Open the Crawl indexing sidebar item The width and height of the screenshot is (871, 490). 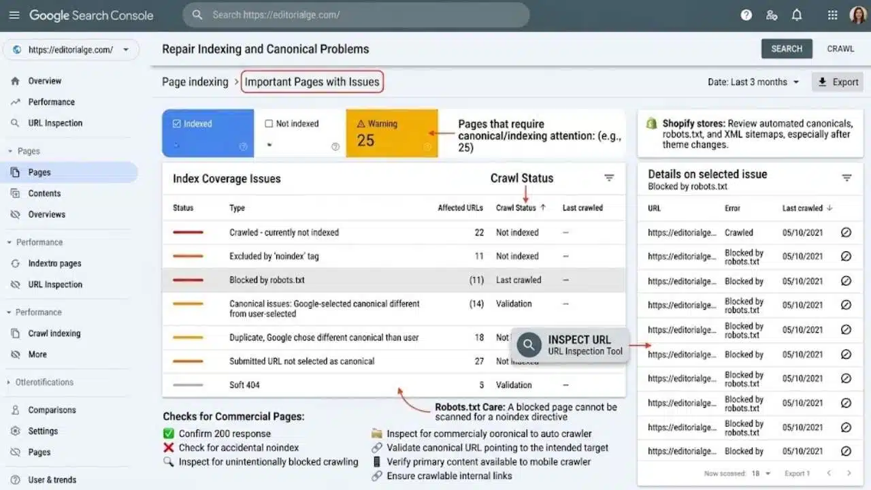[54, 333]
